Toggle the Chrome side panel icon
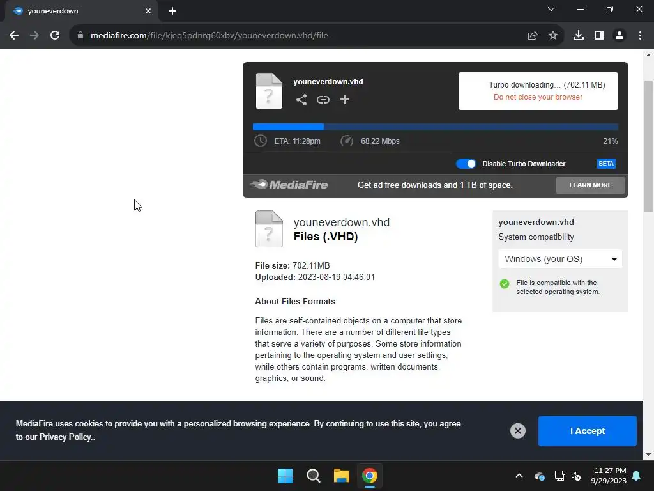Viewport: 654px width, 491px height. coord(599,36)
